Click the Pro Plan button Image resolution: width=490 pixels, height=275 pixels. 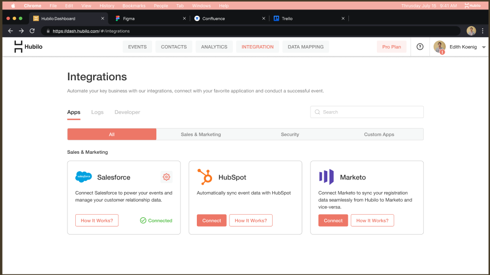click(x=391, y=47)
